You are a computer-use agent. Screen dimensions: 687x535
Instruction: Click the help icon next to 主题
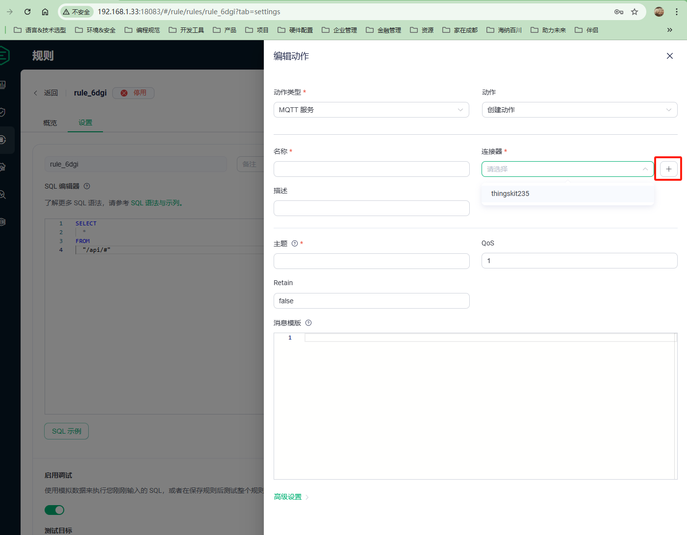[295, 243]
